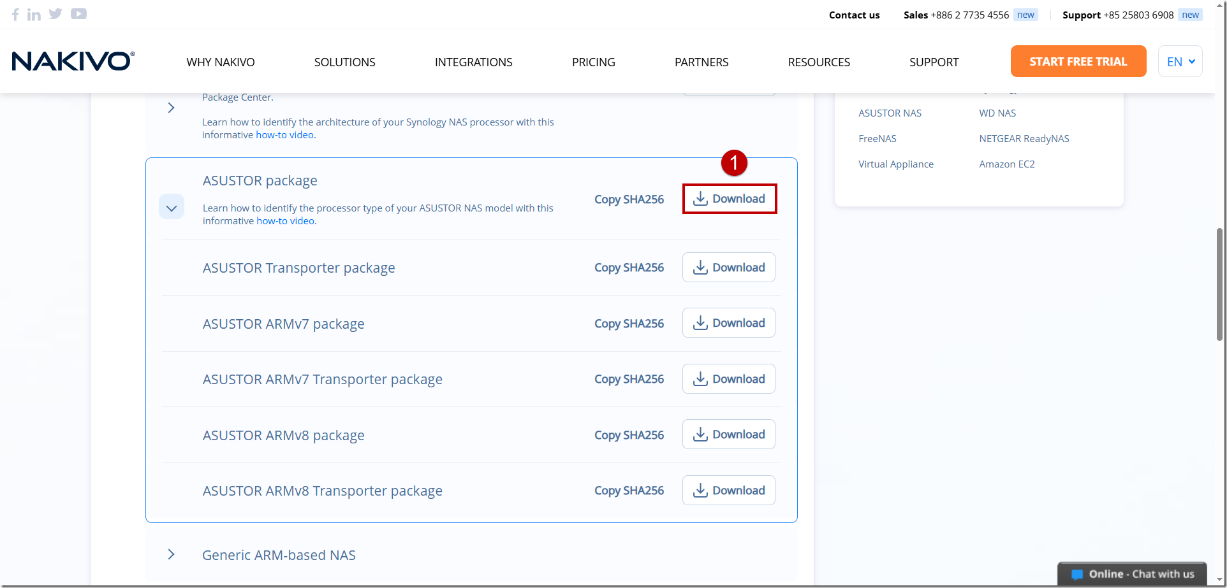Screen dimensions: 1227x588
Task: Click the page vertical scrollbar thumb
Action: [x=1220, y=284]
